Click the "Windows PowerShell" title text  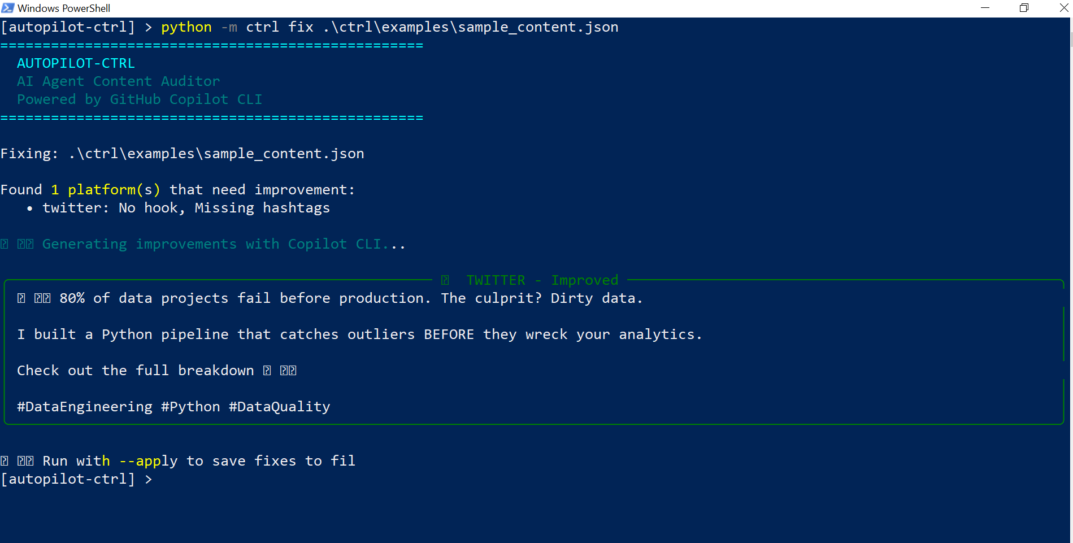click(x=64, y=8)
